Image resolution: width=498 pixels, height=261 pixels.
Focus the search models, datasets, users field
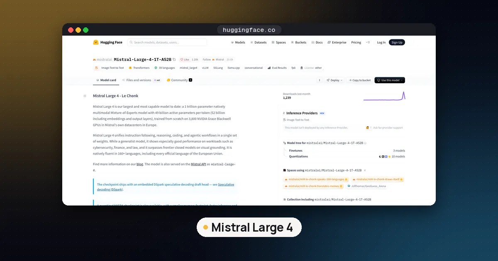click(168, 42)
